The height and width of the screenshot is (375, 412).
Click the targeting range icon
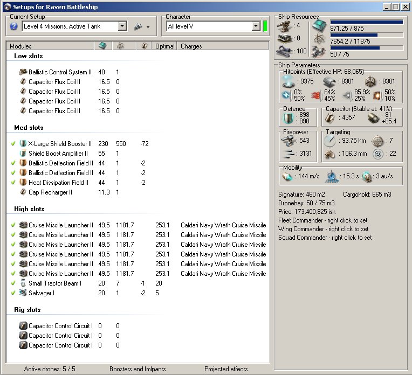pos(329,141)
